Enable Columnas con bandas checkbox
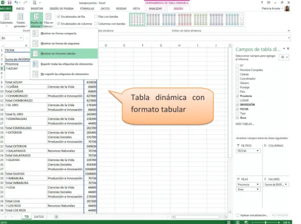The image size is (301, 224). 96,24
